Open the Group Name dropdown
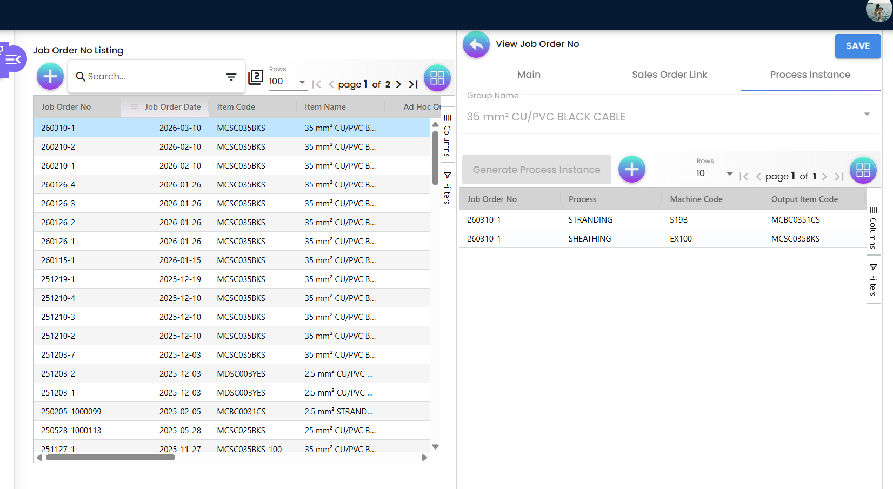This screenshot has height=489, width=893. coord(867,115)
